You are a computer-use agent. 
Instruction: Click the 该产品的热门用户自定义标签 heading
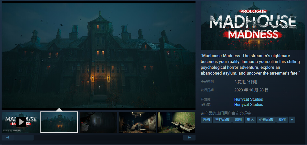pyautogui.click(x=227, y=113)
